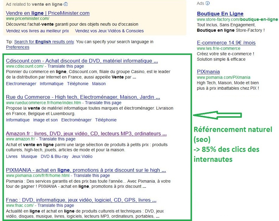Open the Cdiscount.com result title
279x221 pixels.
click(x=82, y=61)
